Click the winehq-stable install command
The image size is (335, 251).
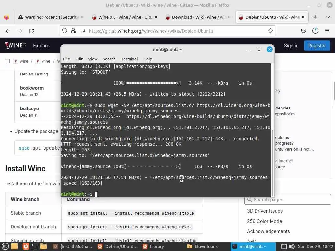point(131,213)
